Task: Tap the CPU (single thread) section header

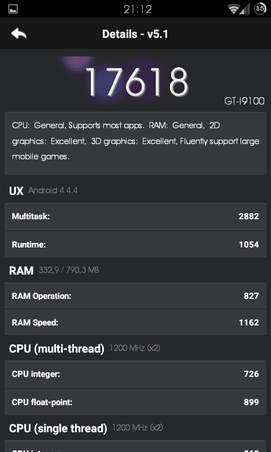Action: 86,428
